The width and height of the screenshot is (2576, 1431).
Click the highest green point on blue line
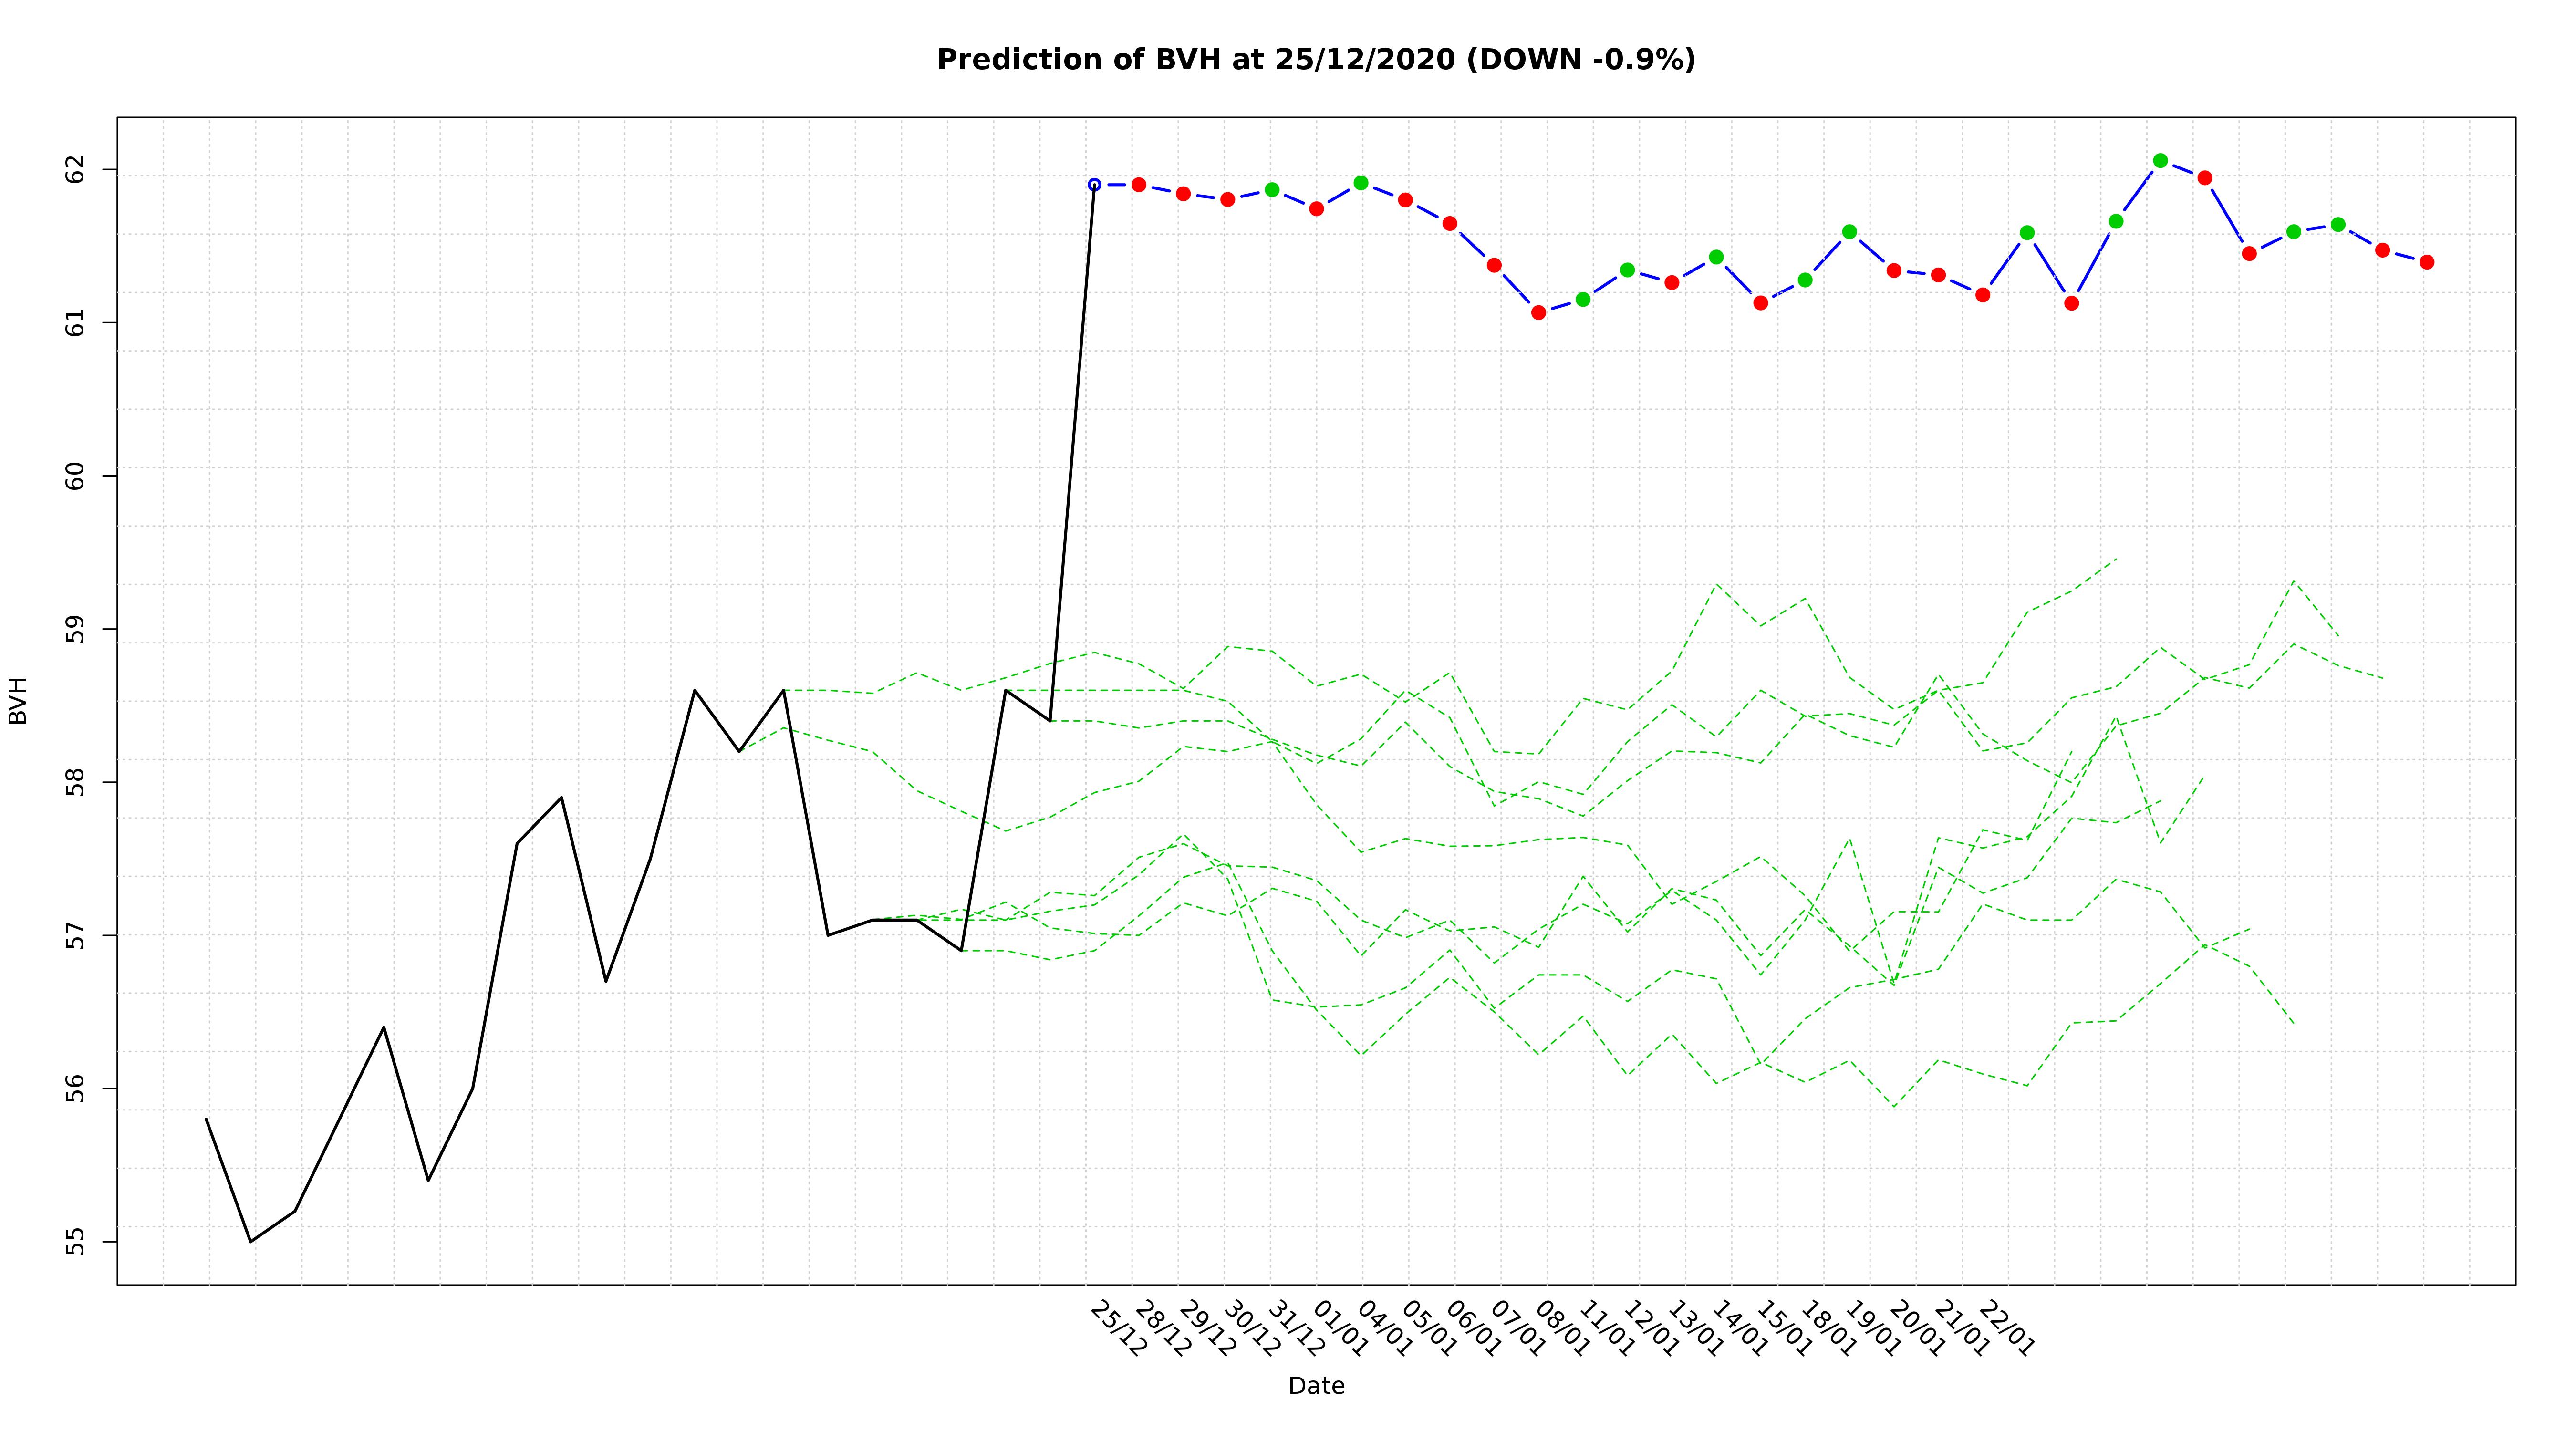point(2160,161)
